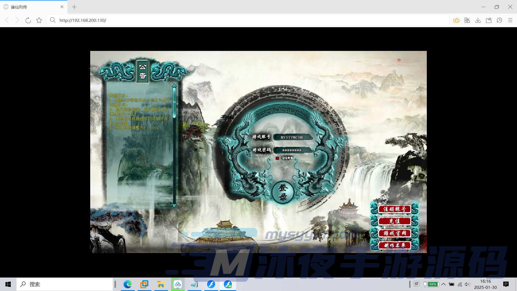
Task: Show hidden tray icons chevron
Action: tap(443, 284)
